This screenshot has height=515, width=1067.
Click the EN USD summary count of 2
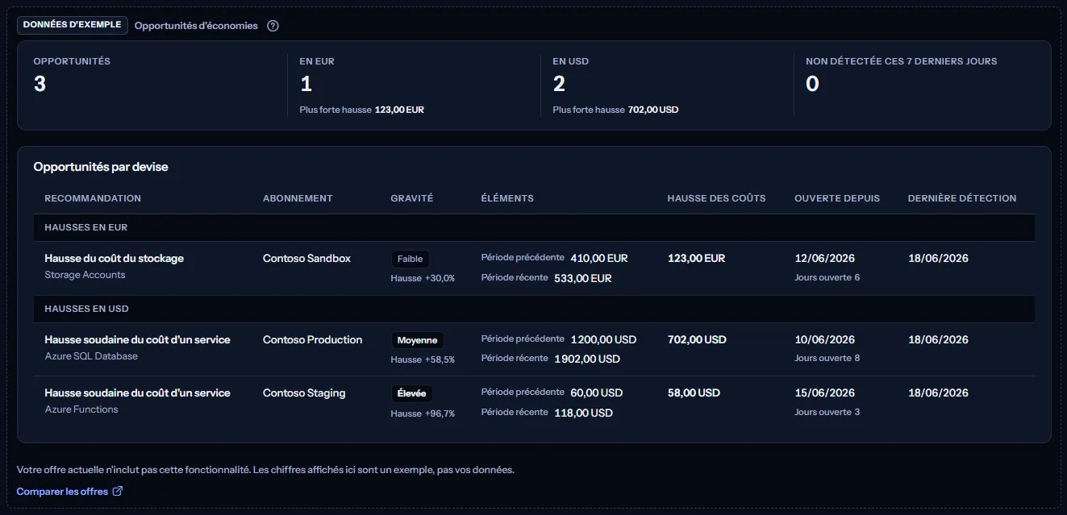click(559, 84)
